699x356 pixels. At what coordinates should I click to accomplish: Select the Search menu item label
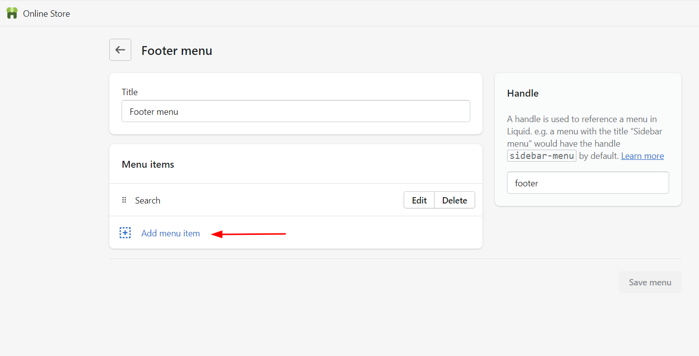[x=147, y=201]
